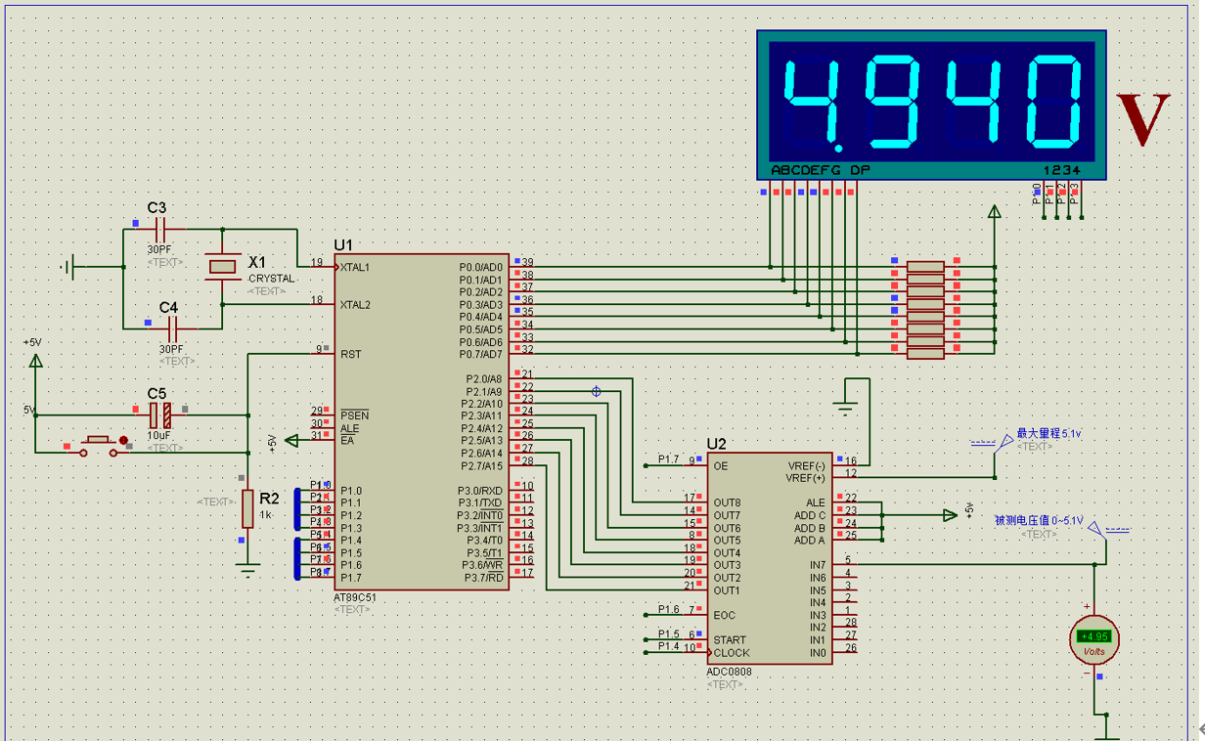Viewport: 1205px width, 741px height.
Task: Click the ground symbol left of C3
Action: point(67,266)
